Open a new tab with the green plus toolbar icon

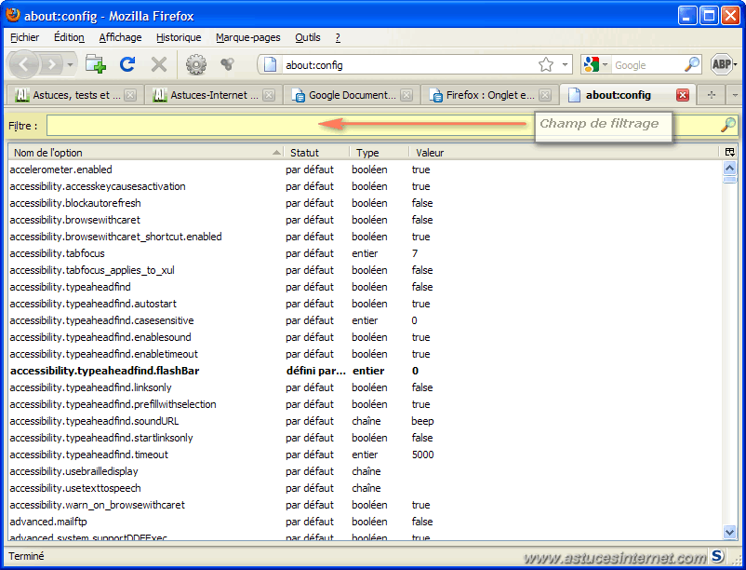(x=96, y=64)
